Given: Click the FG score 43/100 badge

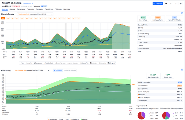Looking at the screenshot, I should pos(44,6).
